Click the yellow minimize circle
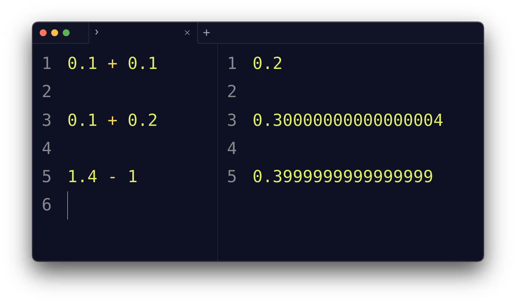This screenshot has height=304, width=516. click(55, 33)
